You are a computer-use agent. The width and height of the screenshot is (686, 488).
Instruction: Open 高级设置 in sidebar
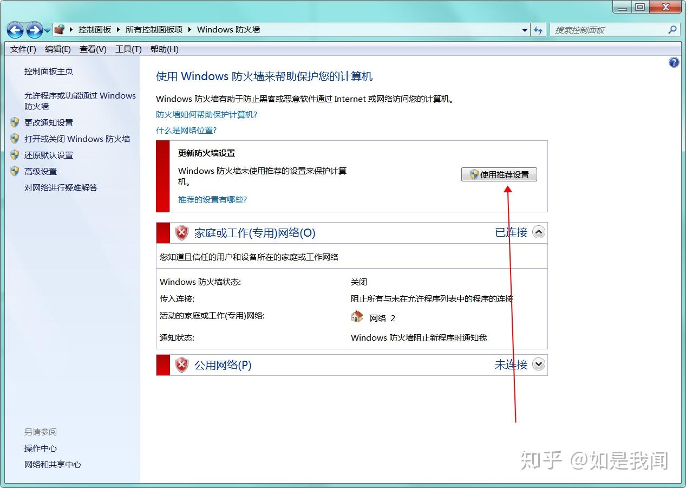tap(41, 172)
